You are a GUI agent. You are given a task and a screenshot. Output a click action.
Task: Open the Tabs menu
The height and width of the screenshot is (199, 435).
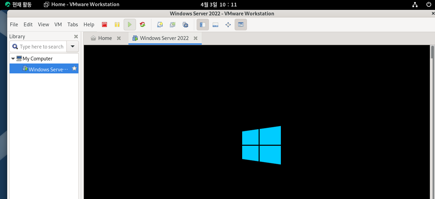tap(73, 25)
